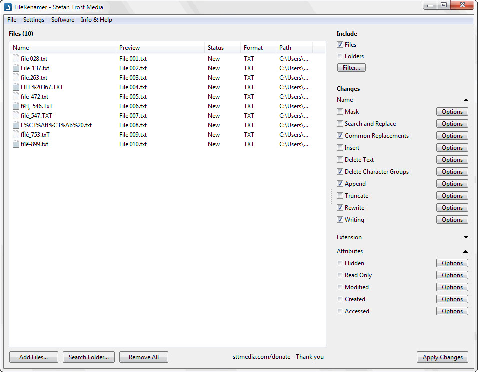Sort by the Preview column header
This screenshot has height=372, width=478.
[160, 48]
